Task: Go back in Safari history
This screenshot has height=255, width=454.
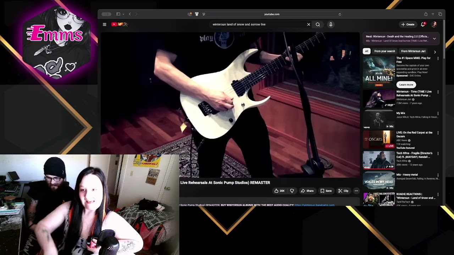Action: [x=130, y=14]
